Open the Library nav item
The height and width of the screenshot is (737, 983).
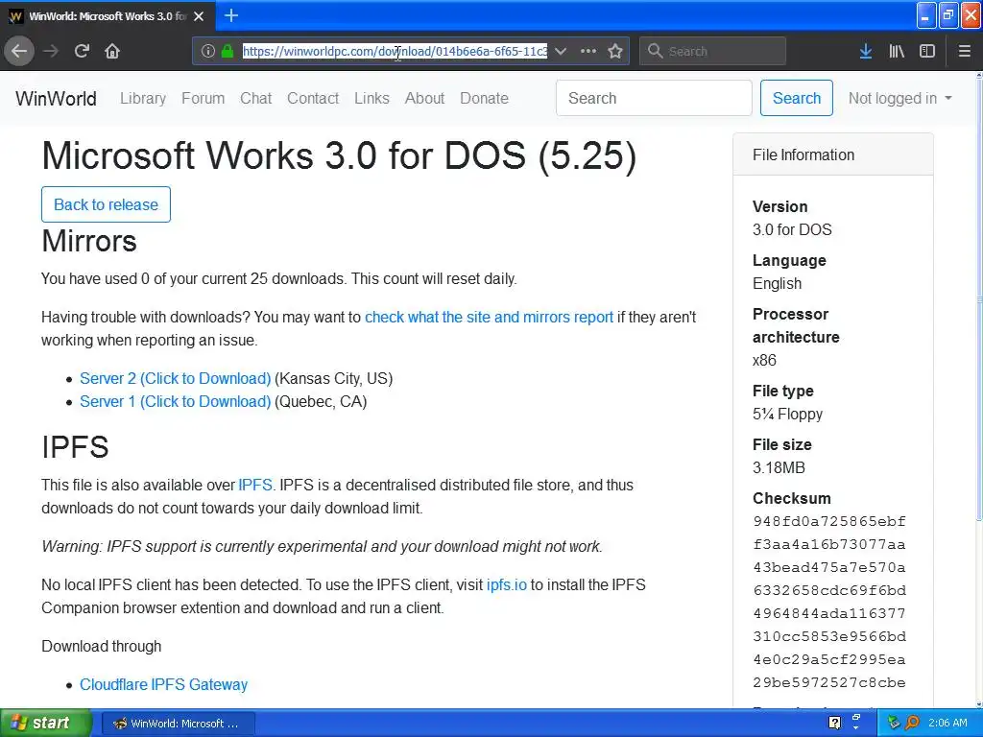click(143, 99)
